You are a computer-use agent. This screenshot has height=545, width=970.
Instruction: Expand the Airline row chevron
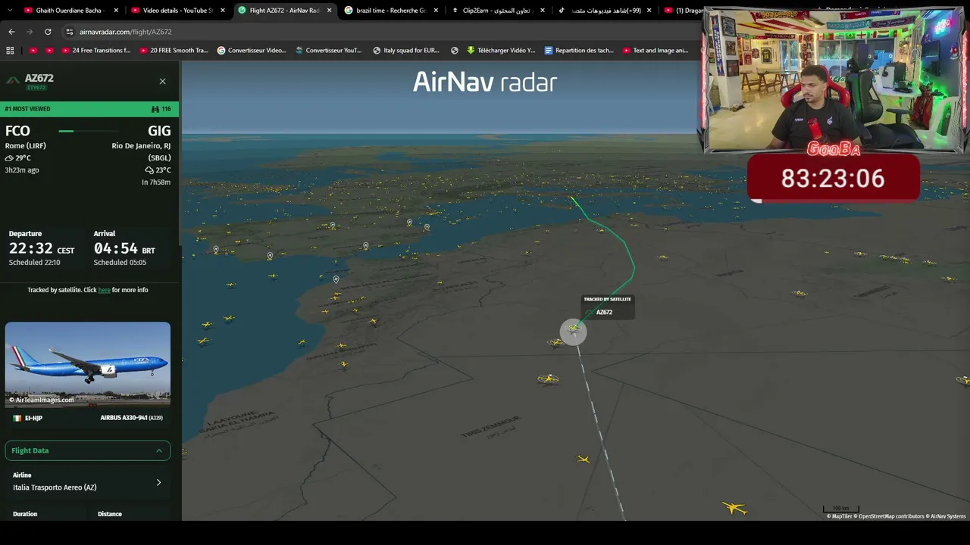[158, 482]
